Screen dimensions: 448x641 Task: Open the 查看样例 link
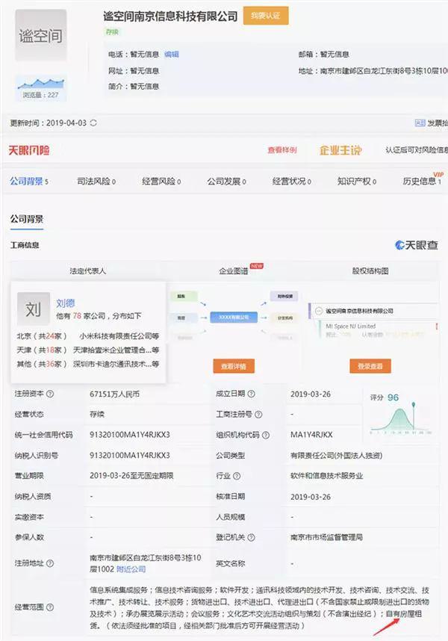pyautogui.click(x=282, y=150)
